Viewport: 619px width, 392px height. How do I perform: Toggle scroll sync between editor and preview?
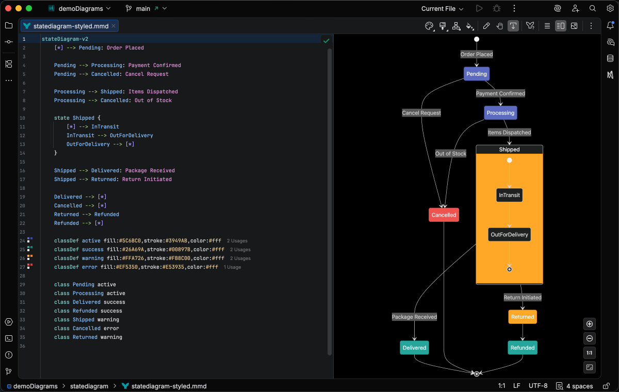click(x=513, y=26)
